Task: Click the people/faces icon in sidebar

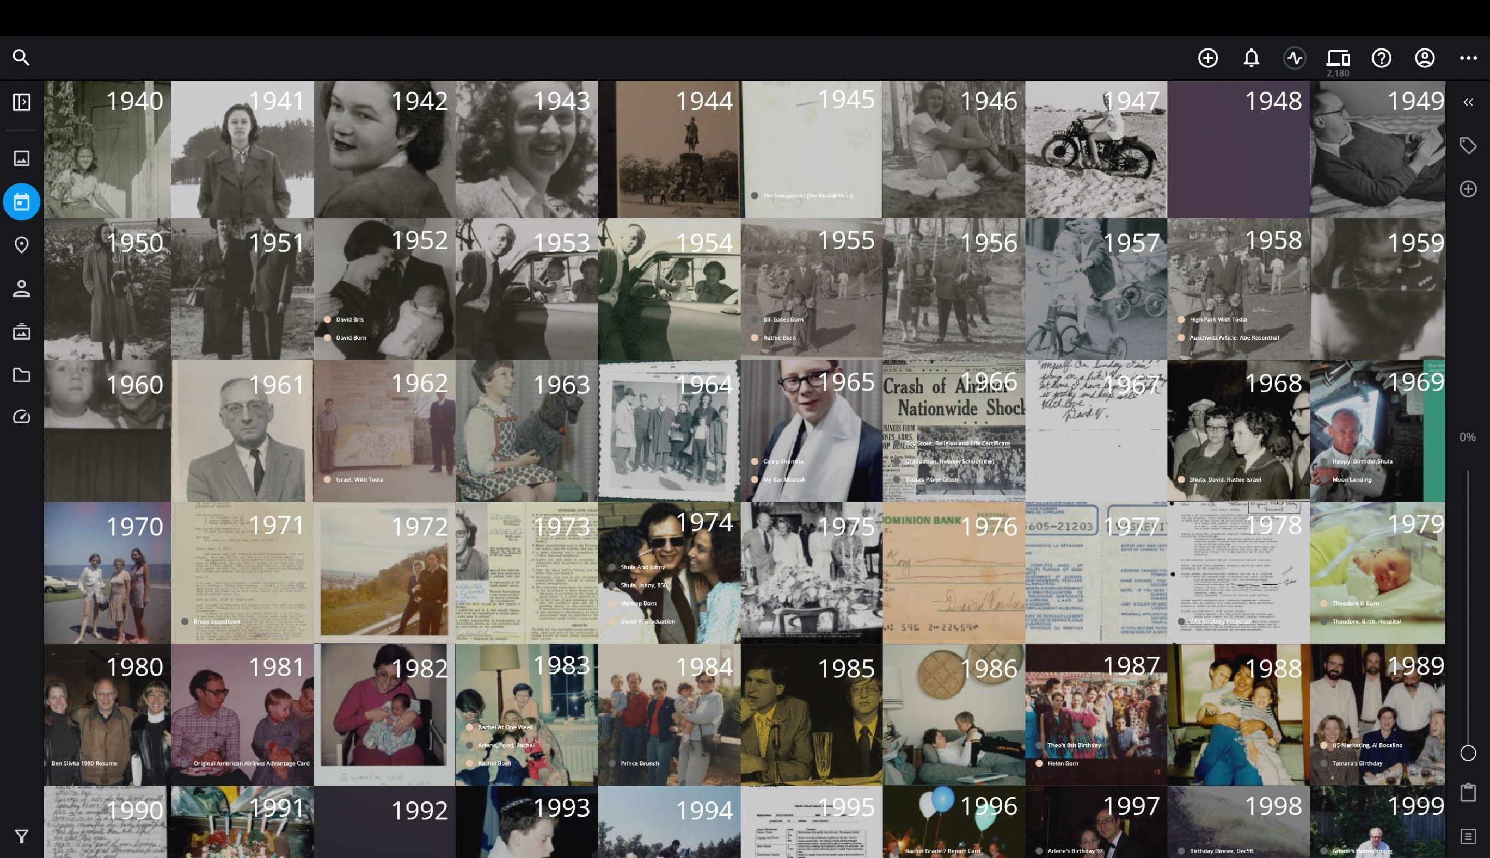Action: click(21, 288)
